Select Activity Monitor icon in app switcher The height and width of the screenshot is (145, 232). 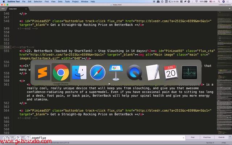[x=189, y=72]
